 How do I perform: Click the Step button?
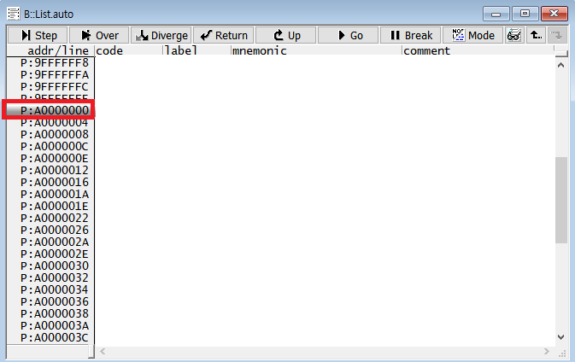pyautogui.click(x=38, y=35)
